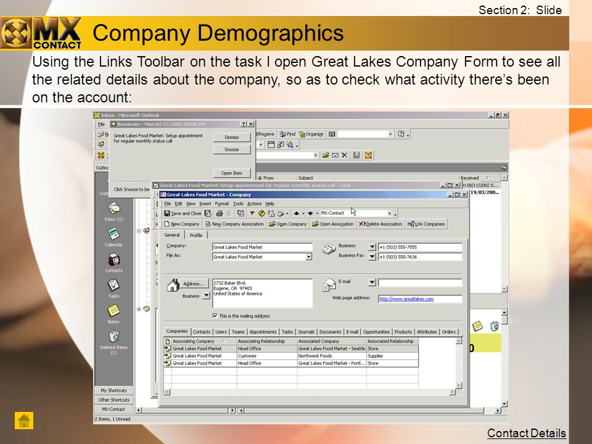Click Snooze in Reminder dialog
This screenshot has width=592, height=444.
click(x=232, y=149)
